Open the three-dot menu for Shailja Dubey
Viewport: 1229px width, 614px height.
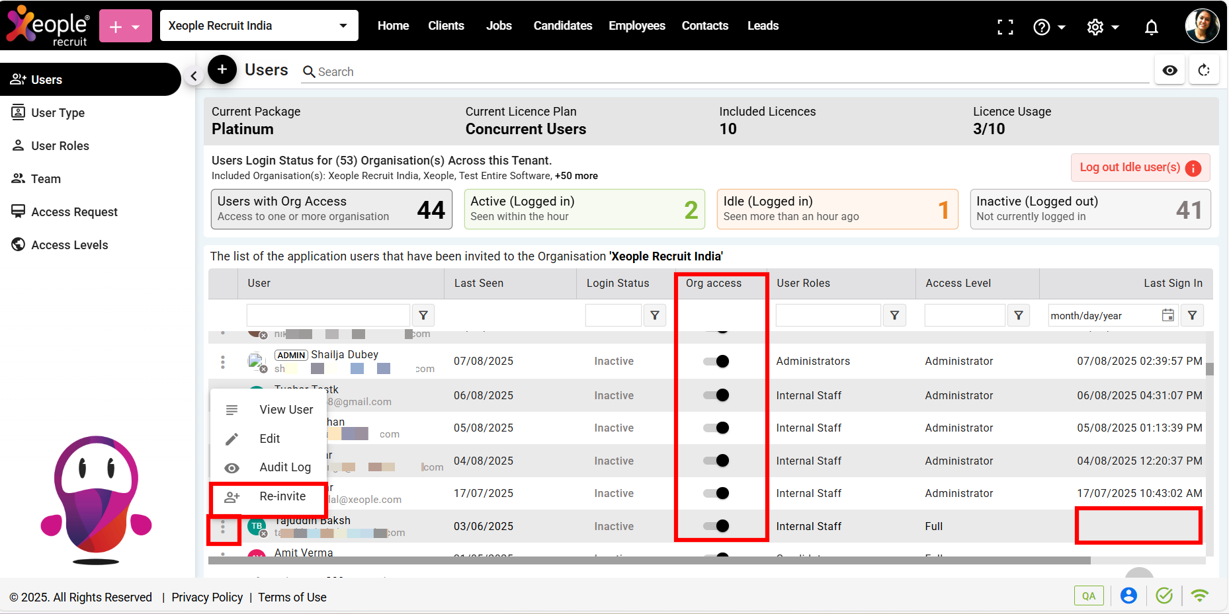click(x=223, y=362)
